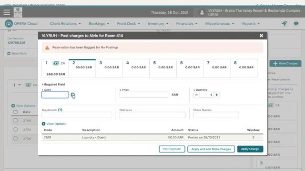This screenshot has height=171, width=305.
Task: Switch to billing window 4 tab
Action: (136, 68)
